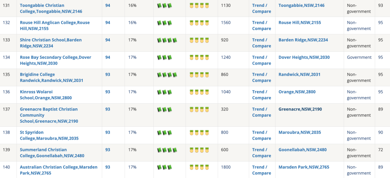The width and height of the screenshot is (390, 178).
Task: Open Greenacre Baptist Christian Community School link
Action: point(49,115)
